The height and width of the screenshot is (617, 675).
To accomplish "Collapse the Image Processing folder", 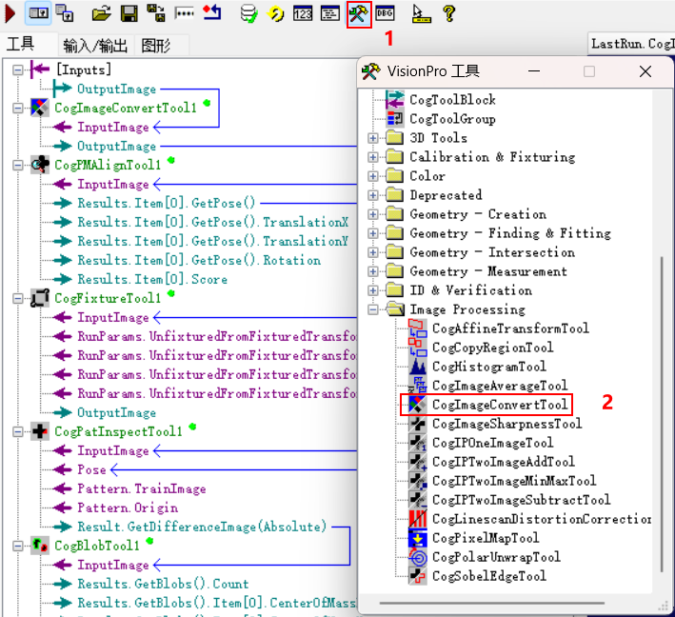I will pyautogui.click(x=373, y=309).
